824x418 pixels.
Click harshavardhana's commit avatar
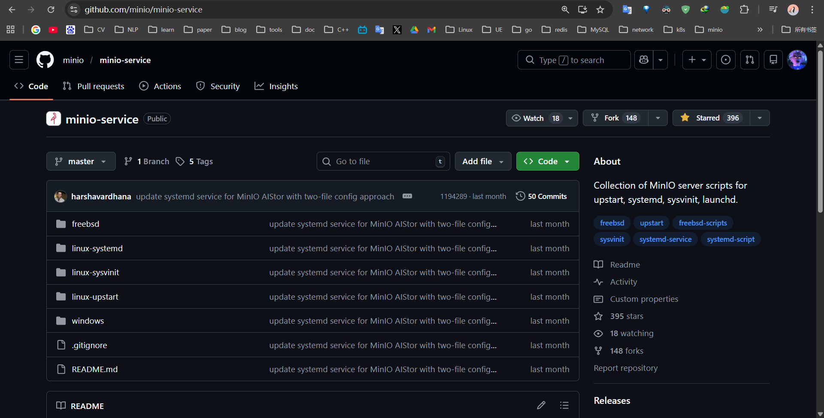click(61, 196)
